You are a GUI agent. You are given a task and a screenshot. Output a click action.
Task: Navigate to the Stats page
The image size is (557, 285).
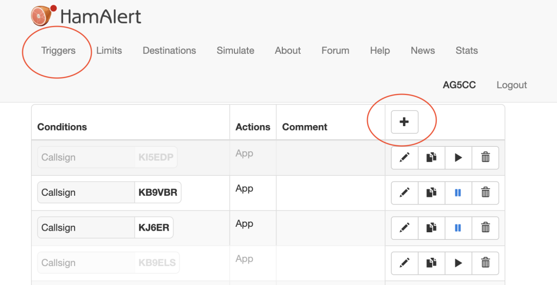pyautogui.click(x=466, y=51)
